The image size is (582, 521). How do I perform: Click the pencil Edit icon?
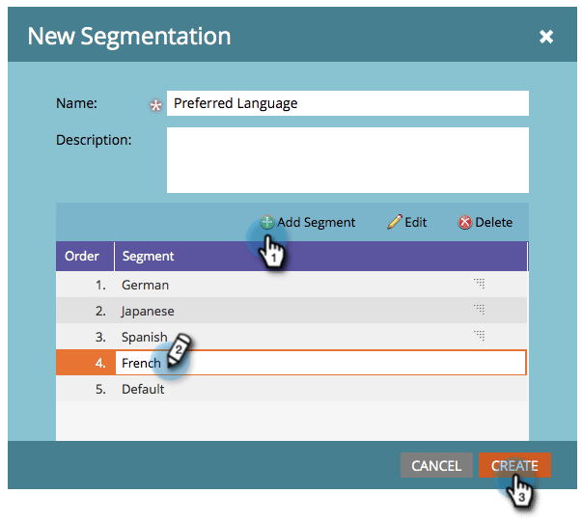pos(395,222)
